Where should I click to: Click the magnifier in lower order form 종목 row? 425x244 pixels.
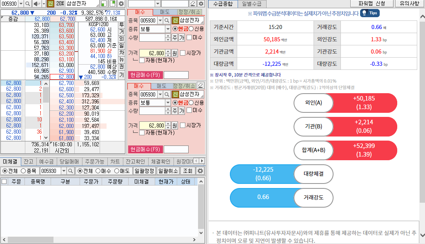pos(167,94)
